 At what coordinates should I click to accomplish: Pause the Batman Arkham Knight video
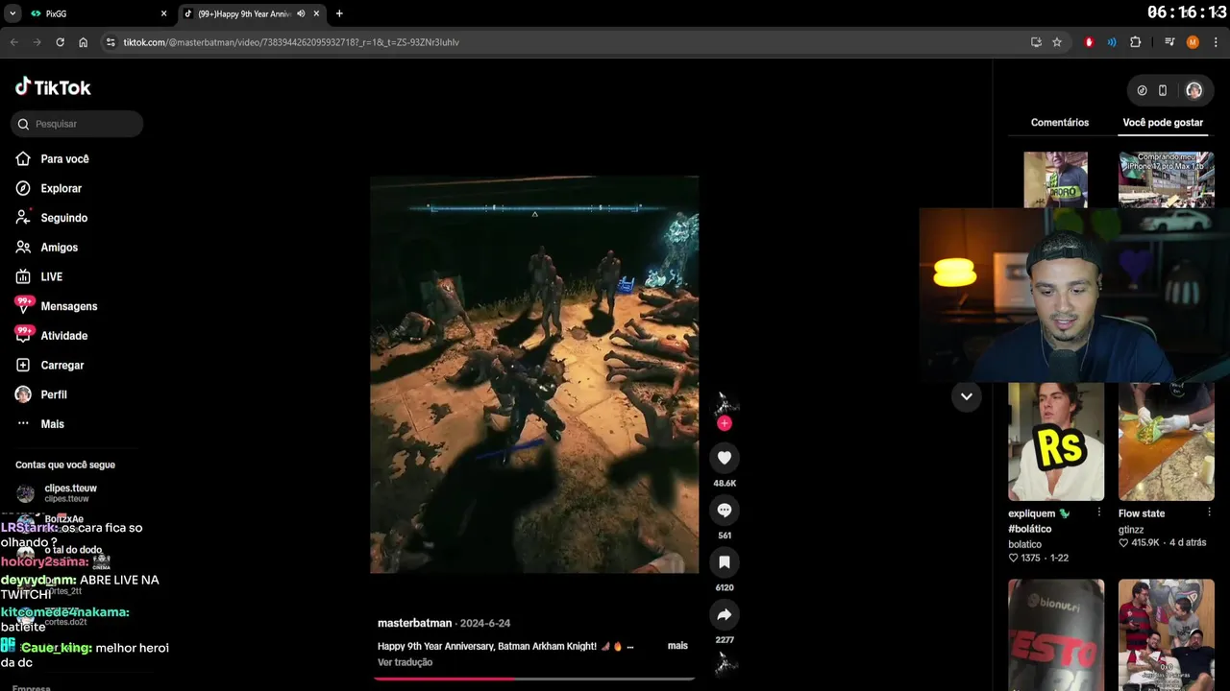pos(534,374)
